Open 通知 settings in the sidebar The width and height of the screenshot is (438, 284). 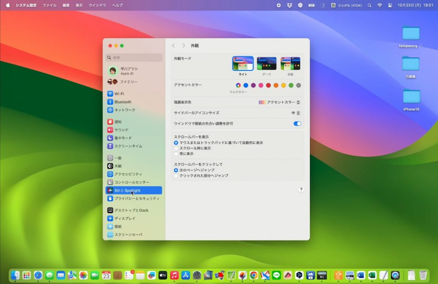[134, 122]
